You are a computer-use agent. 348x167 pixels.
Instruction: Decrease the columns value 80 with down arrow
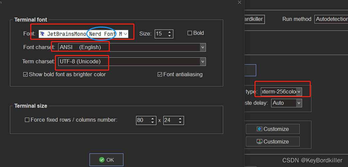pos(152,122)
